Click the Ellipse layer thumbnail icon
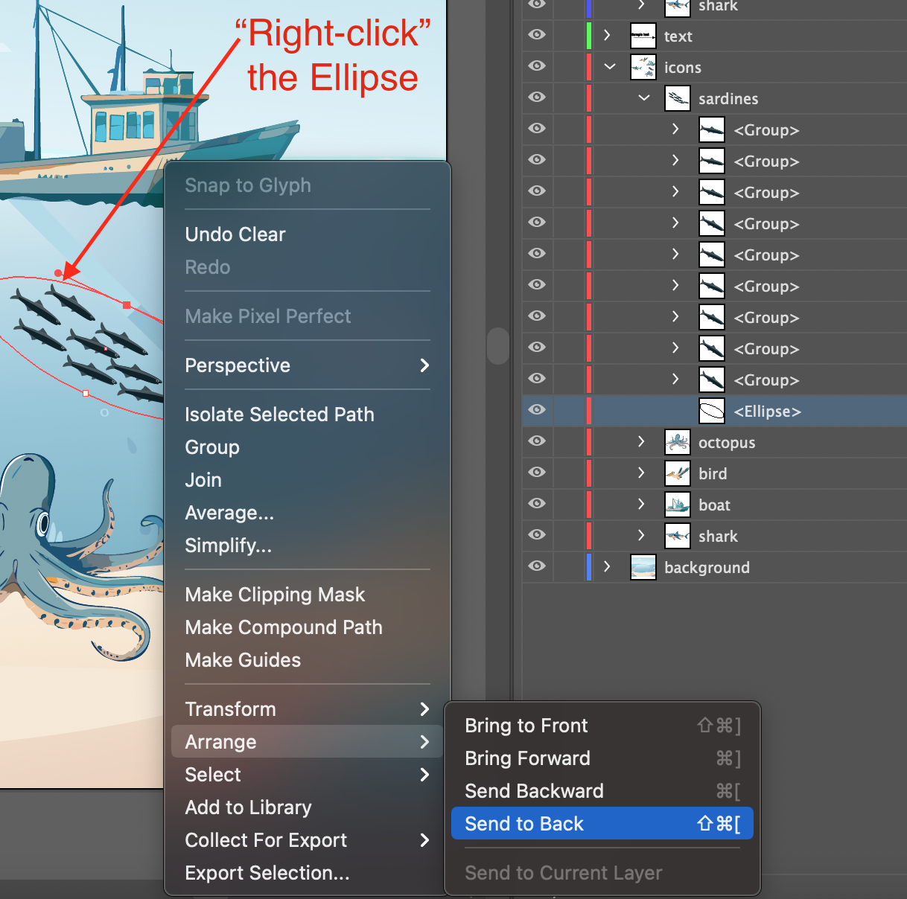 (x=711, y=411)
